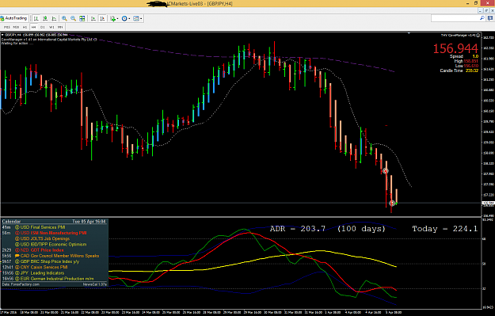495x316 pixels.
Task: Select the D1 timeframe
Action: click(43, 27)
